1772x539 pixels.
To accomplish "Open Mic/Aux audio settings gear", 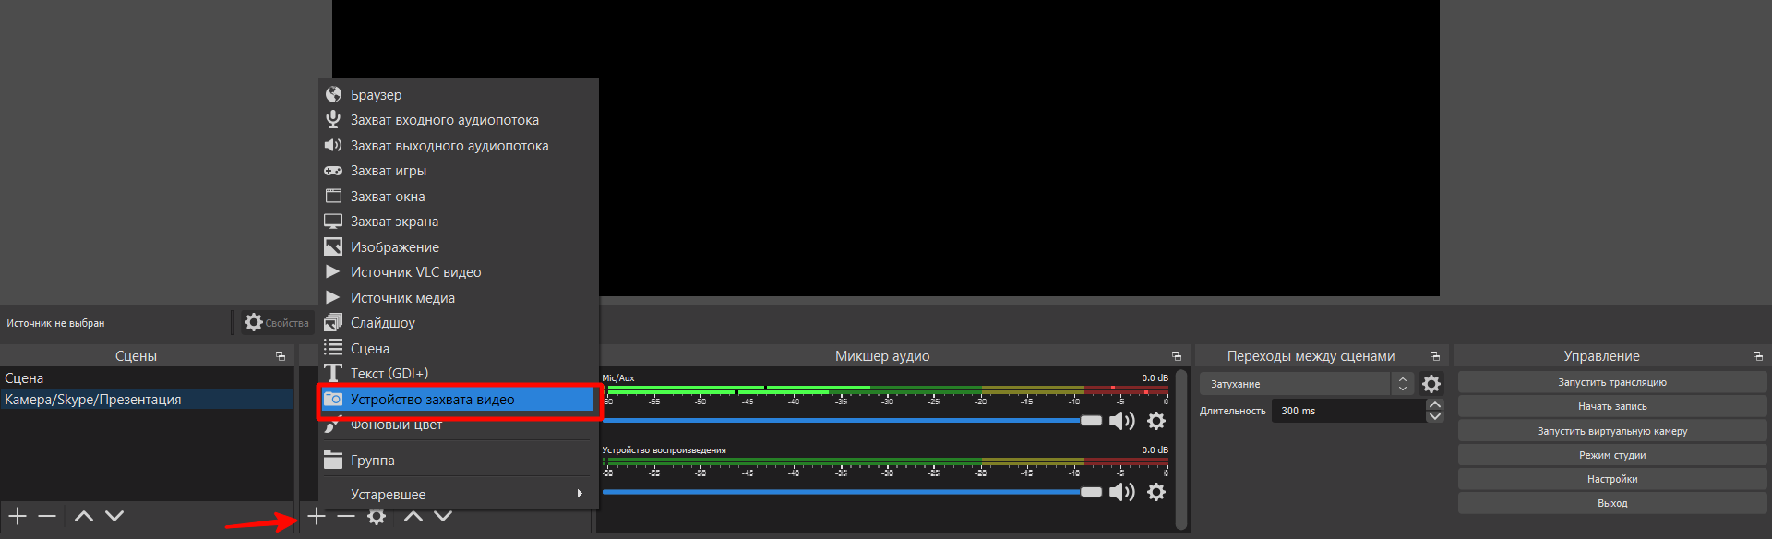I will (x=1156, y=421).
